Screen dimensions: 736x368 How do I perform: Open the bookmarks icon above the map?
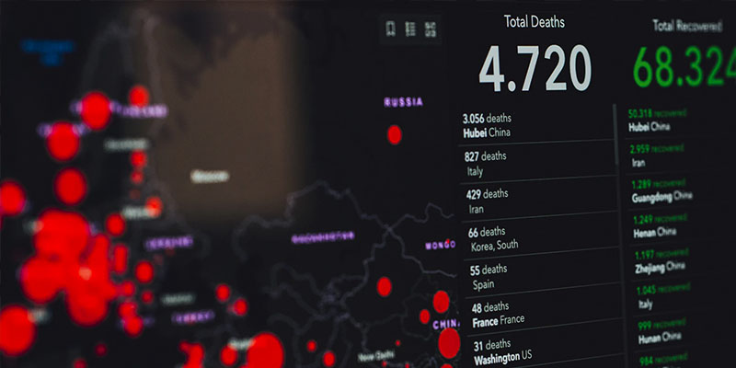[x=390, y=29]
